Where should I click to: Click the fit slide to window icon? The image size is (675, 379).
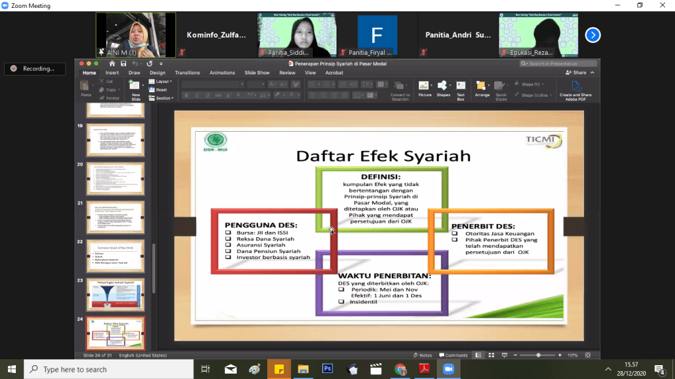pos(587,355)
